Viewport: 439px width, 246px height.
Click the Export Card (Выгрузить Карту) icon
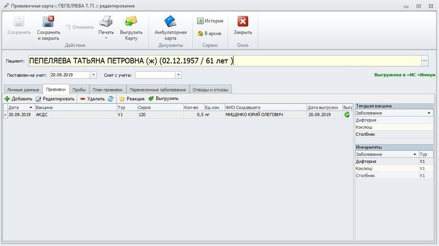point(131,22)
